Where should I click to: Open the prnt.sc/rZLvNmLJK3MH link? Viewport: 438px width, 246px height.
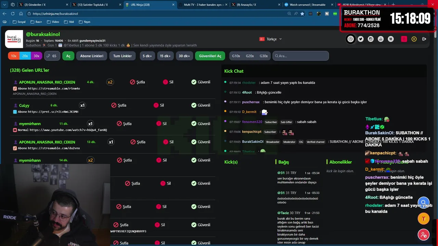pos(53,112)
